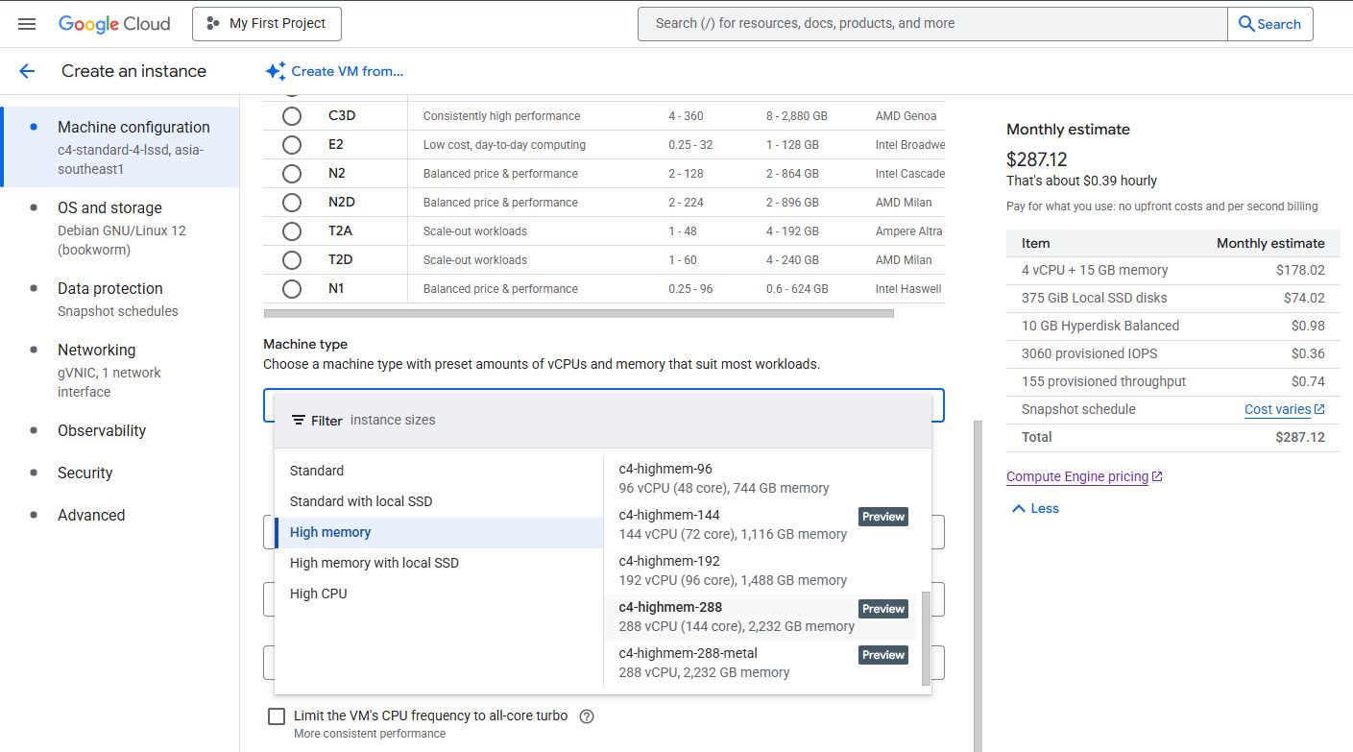Image resolution: width=1353 pixels, height=752 pixels.
Task: Click the back arrow beside Create an instance
Action: [27, 71]
